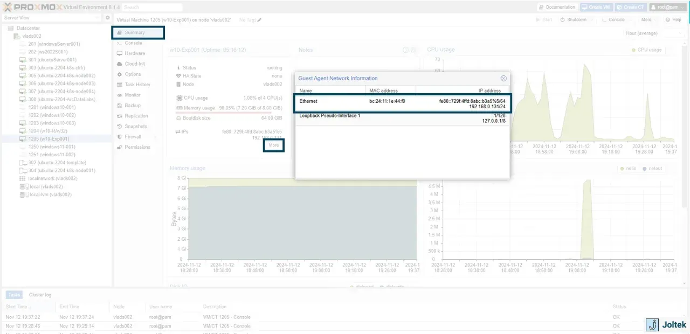This screenshot has height=334, width=690.
Task: Open the Firewall section
Action: [x=133, y=137]
